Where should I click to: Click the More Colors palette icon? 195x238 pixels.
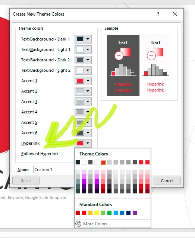pyautogui.click(x=78, y=224)
